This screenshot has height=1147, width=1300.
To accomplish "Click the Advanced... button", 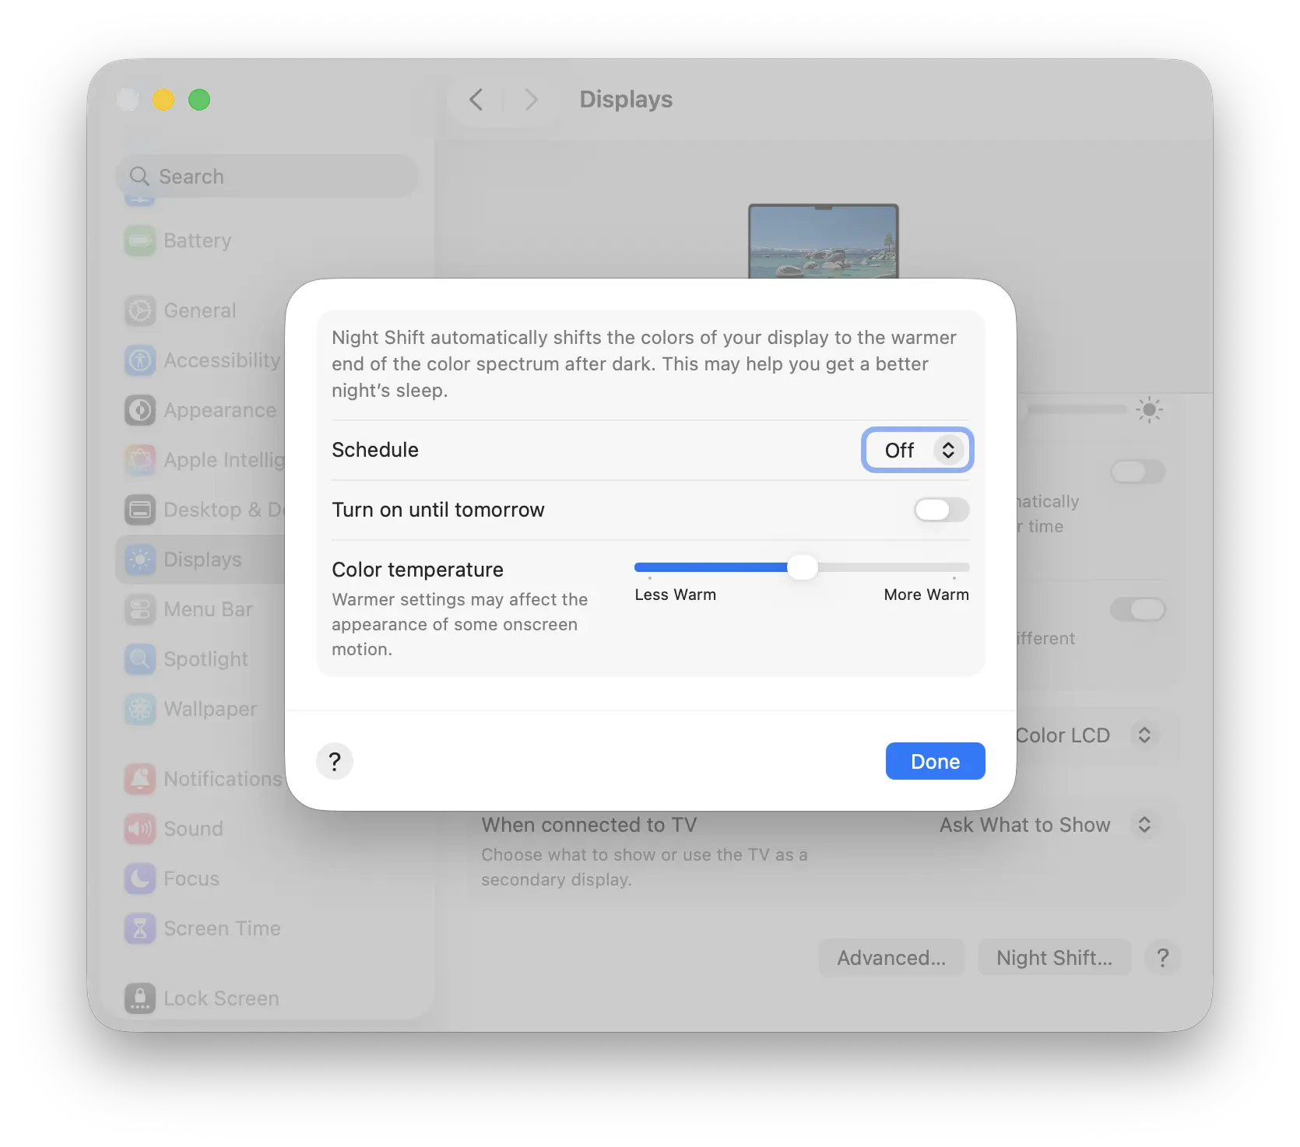I will [891, 958].
